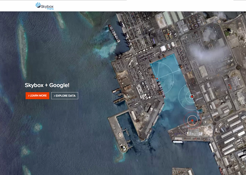Click the Skybox Imaging logo
Viewport: 246px width, 175px height.
(x=44, y=6)
